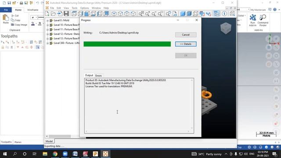This screenshot has height=158, width=281.
Task: Open File Explorer from the taskbar
Action: pos(45,154)
